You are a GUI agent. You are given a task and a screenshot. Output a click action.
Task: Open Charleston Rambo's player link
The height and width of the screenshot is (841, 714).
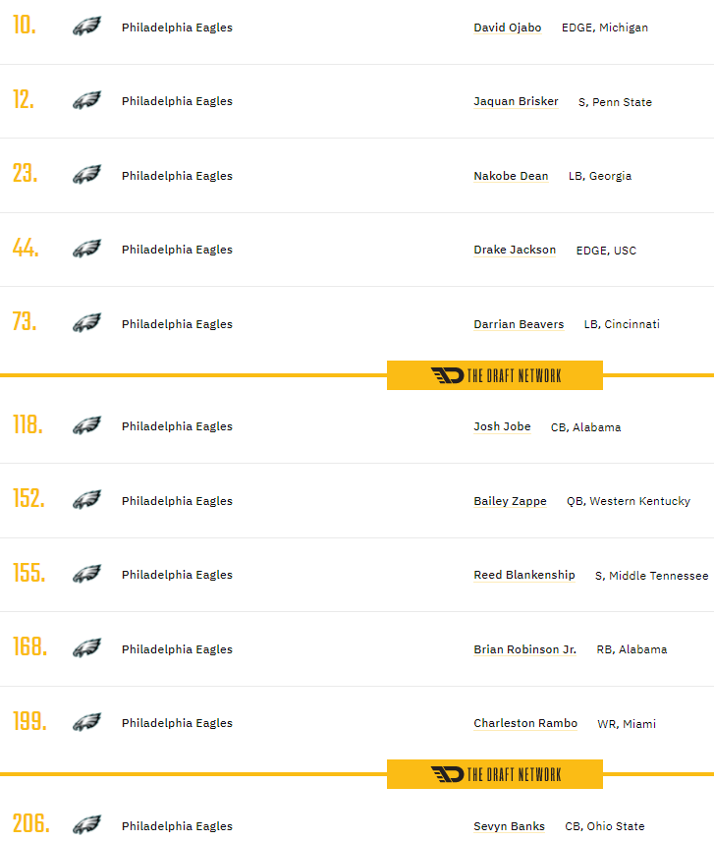click(525, 723)
